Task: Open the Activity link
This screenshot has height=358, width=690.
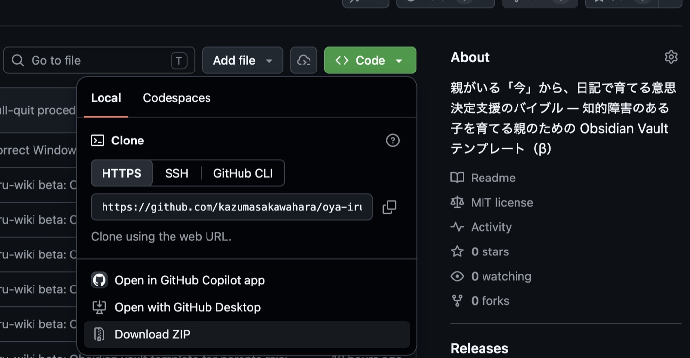Action: tap(491, 227)
